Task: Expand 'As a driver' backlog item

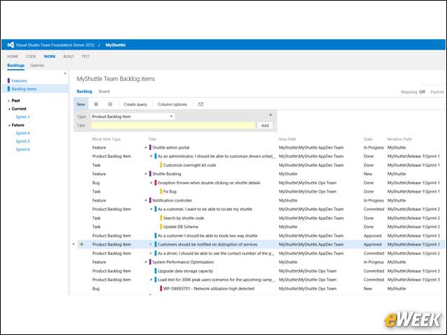Action: pyautogui.click(x=151, y=253)
